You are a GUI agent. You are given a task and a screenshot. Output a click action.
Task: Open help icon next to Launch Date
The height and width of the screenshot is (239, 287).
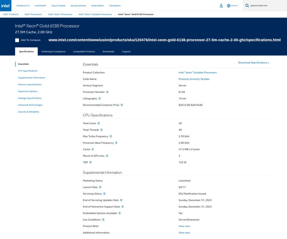click(100, 187)
